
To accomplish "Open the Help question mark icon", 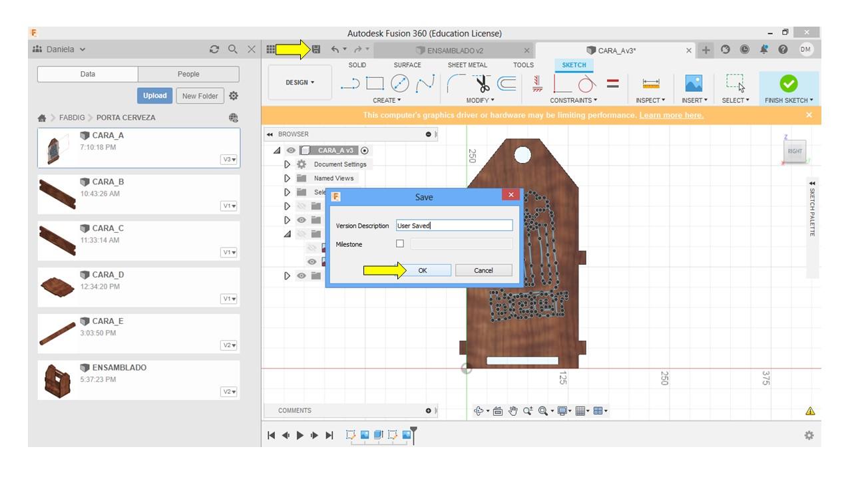I will pyautogui.click(x=783, y=49).
